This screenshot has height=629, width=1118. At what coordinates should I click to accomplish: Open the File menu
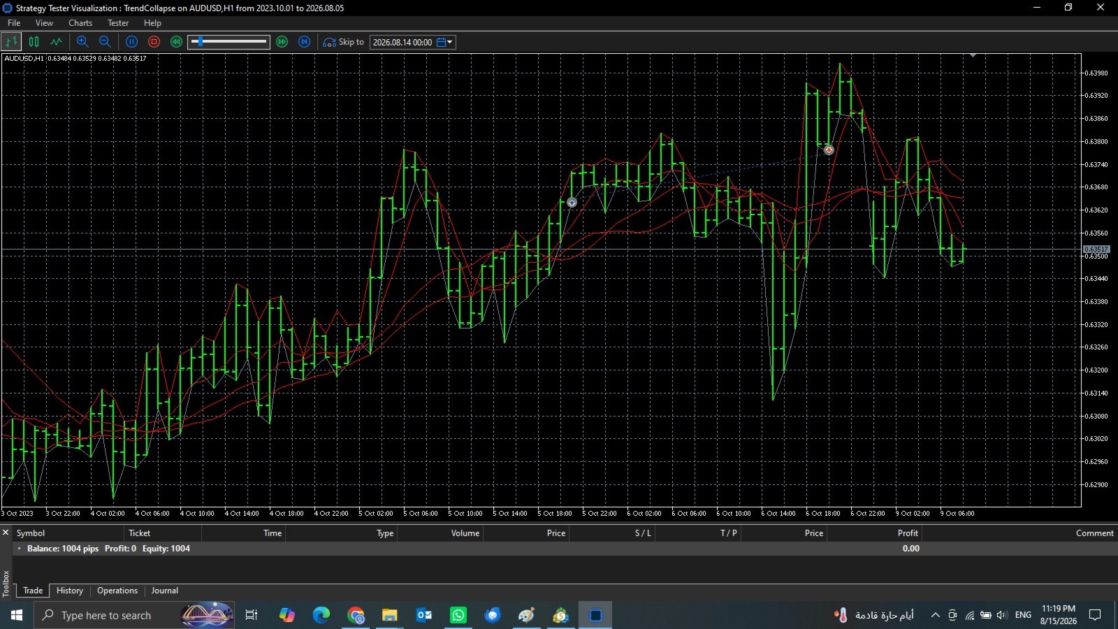pyautogui.click(x=14, y=23)
